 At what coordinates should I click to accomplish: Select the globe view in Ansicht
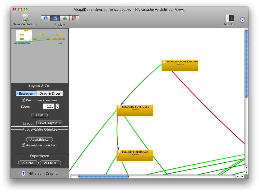coord(45,18)
